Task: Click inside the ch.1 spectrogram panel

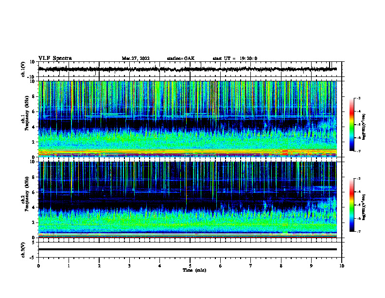Action: click(x=187, y=119)
